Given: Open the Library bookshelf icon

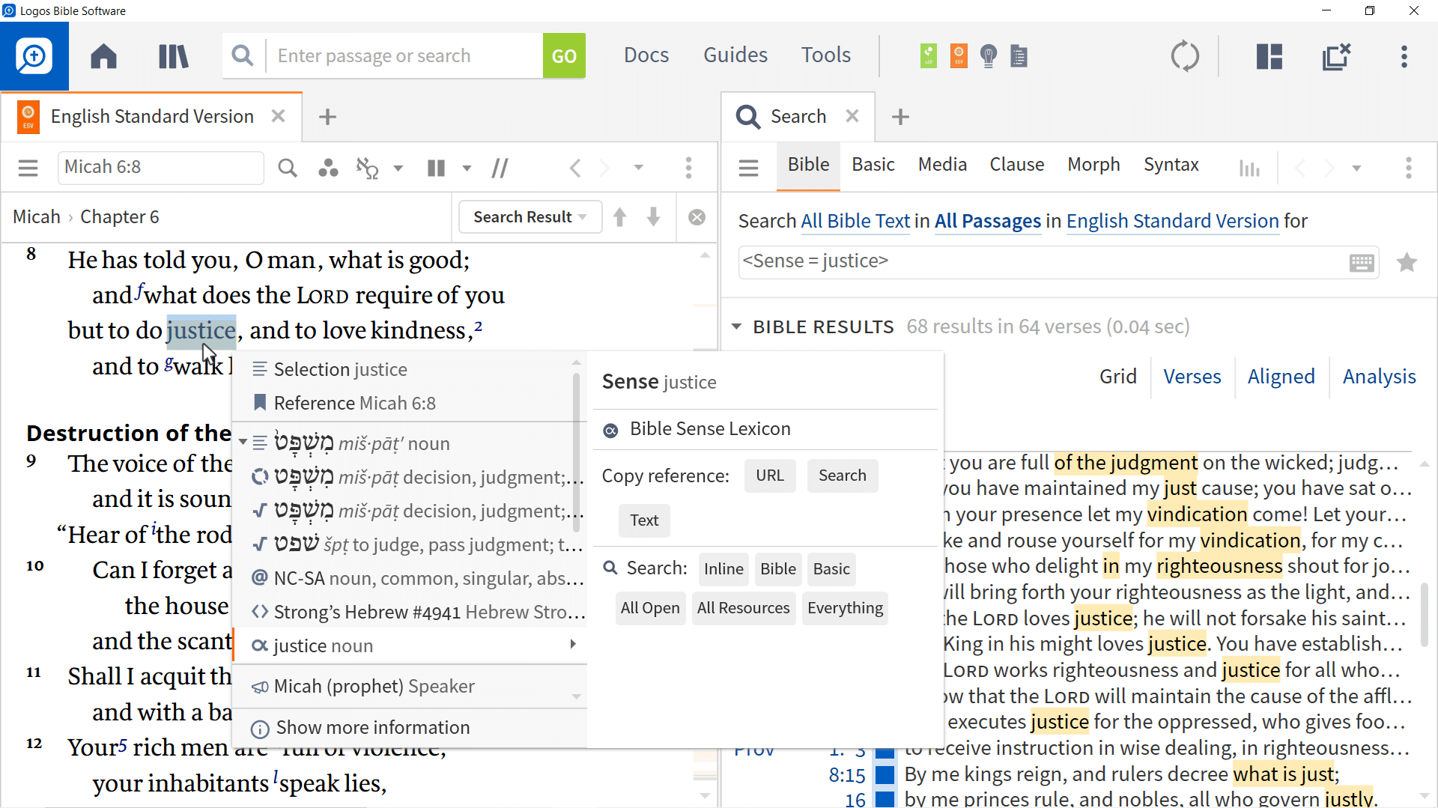Looking at the screenshot, I should pyautogui.click(x=173, y=56).
